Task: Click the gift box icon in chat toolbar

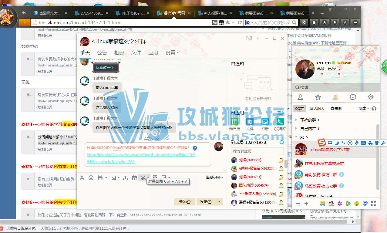Action: 134,178
